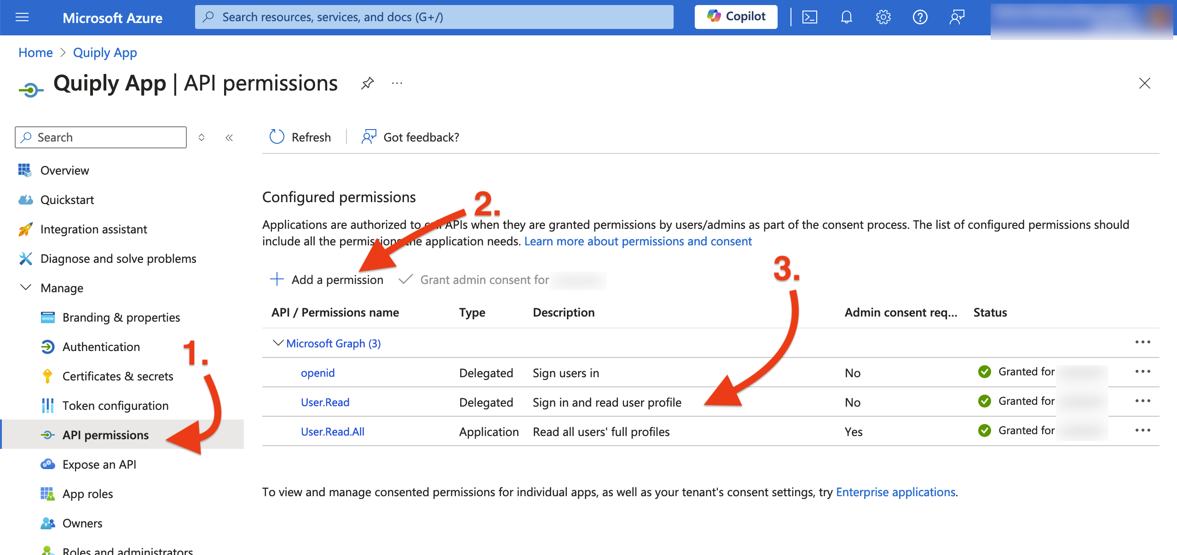Viewport: 1177px width, 555px height.
Task: Open more options for User.Read.All row
Action: pyautogui.click(x=1142, y=430)
